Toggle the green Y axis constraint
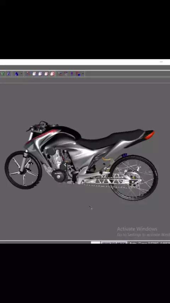Viewport: 170px width, 303px height. point(2,74)
